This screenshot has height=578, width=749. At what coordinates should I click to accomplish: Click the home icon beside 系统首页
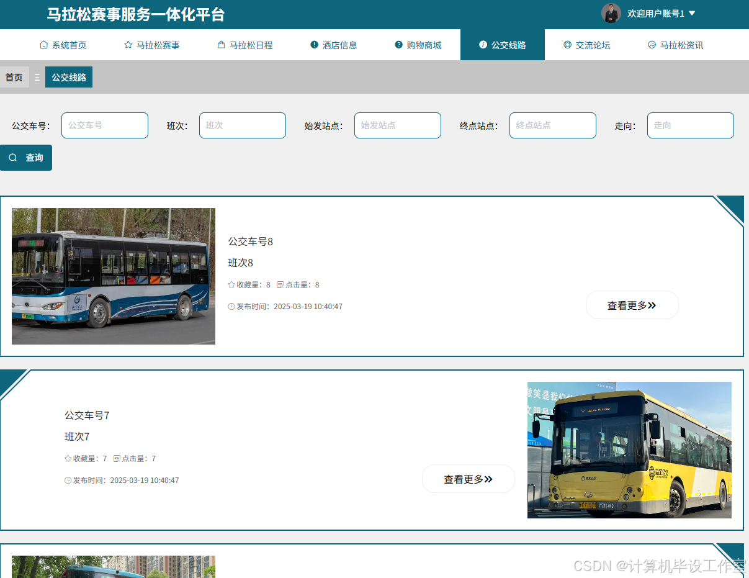(x=43, y=45)
